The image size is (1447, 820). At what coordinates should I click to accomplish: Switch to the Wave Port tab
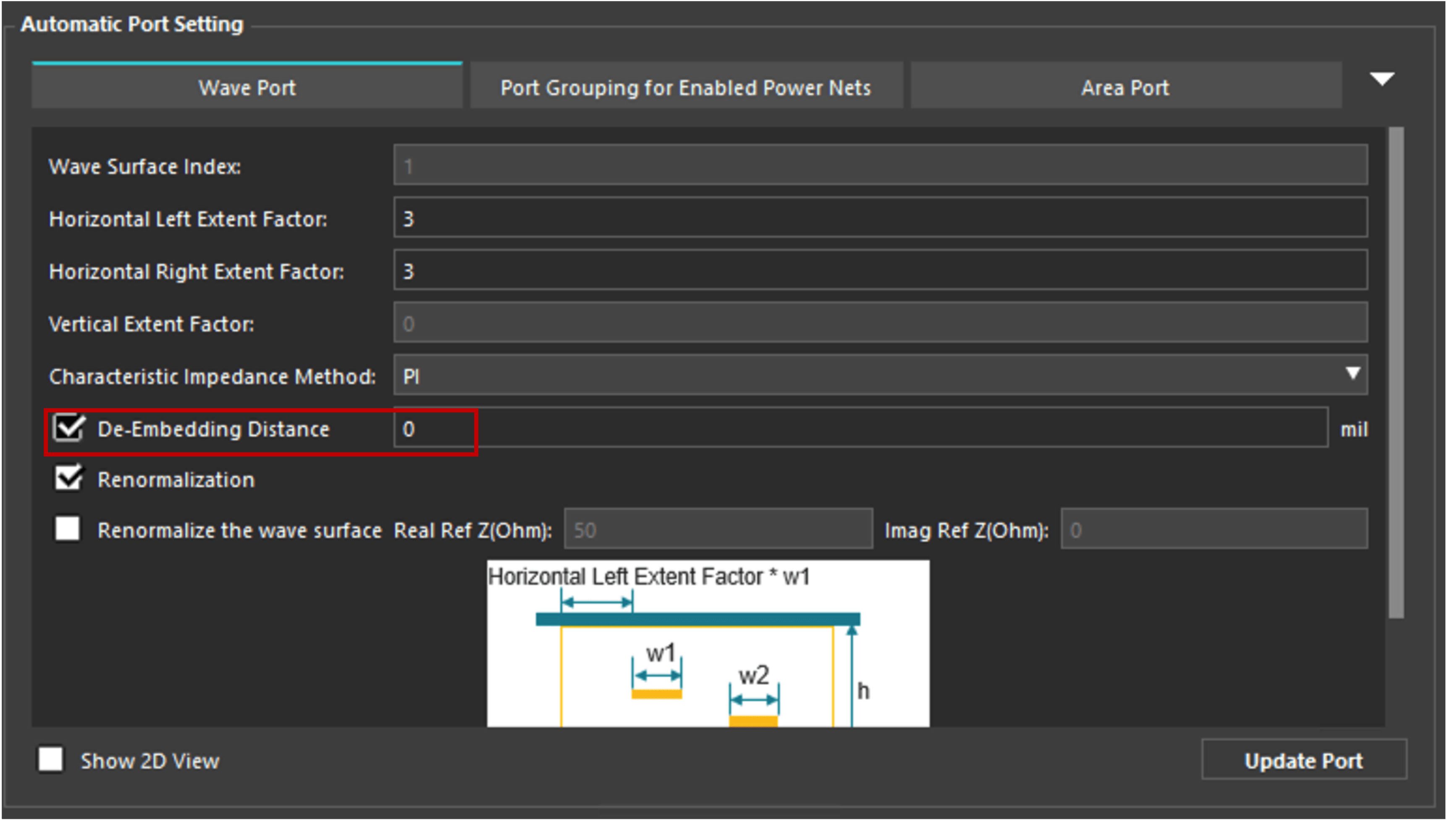(x=247, y=87)
